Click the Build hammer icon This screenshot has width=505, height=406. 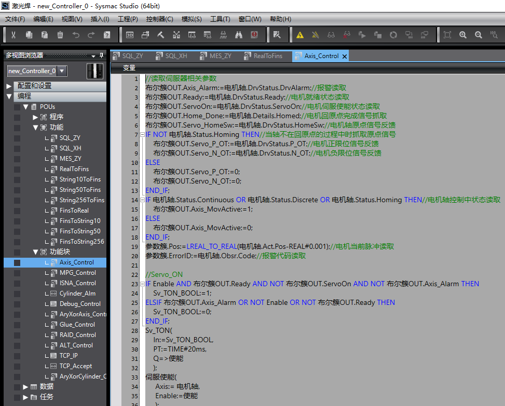(x=161, y=35)
